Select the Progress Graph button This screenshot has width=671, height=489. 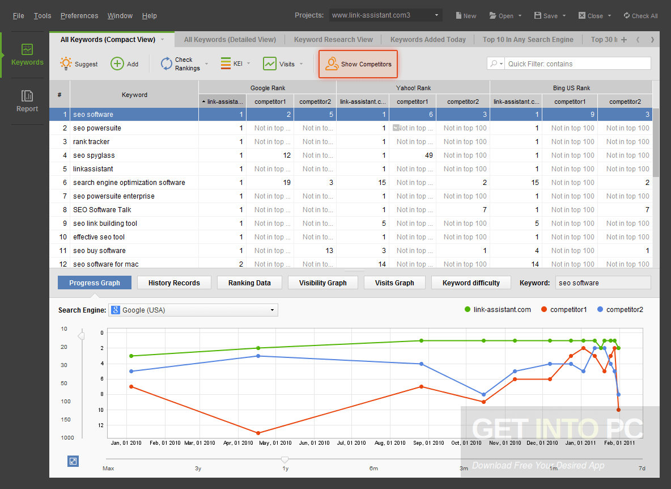(x=95, y=283)
